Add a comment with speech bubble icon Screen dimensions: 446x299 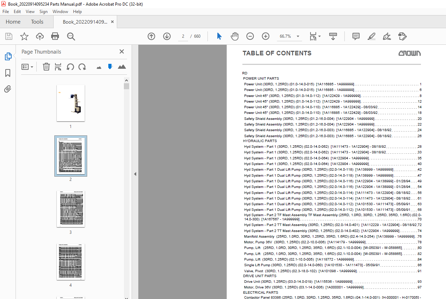click(x=356, y=36)
